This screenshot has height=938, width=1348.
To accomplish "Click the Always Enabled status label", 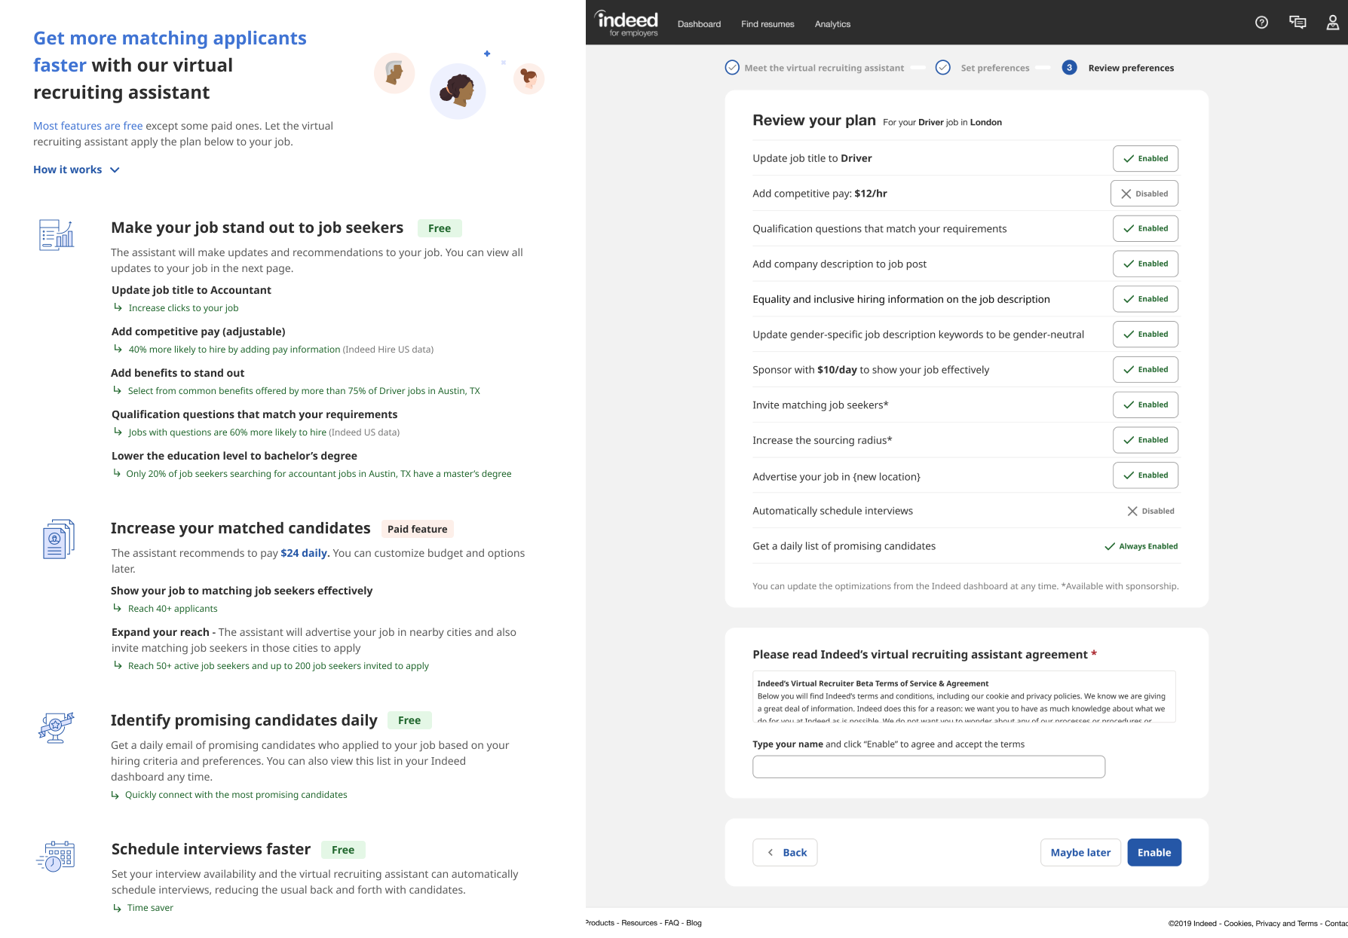I will pyautogui.click(x=1141, y=546).
